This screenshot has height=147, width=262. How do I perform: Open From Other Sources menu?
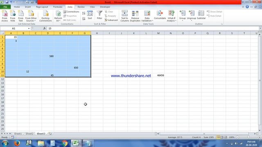point(31,16)
